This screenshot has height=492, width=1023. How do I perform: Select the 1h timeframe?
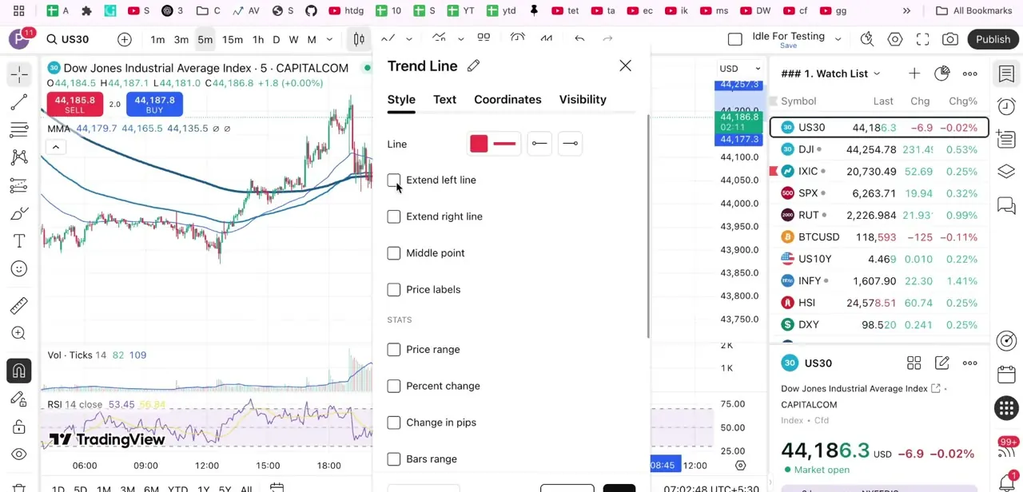258,40
